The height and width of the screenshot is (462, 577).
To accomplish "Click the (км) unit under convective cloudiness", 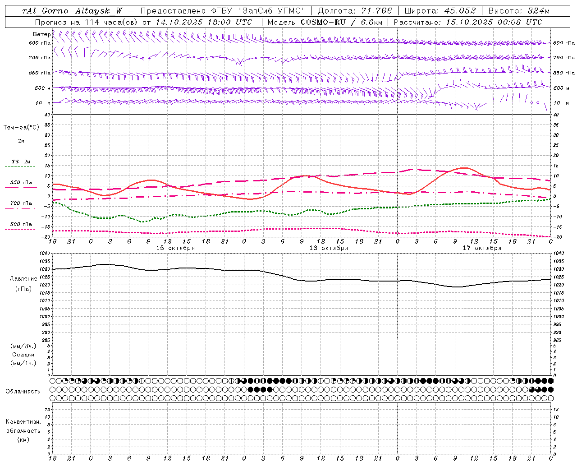I will [23, 439].
